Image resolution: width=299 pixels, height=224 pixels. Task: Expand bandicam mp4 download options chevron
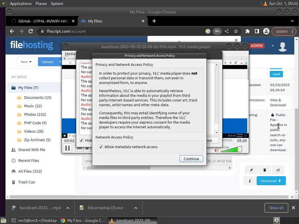pos(68,208)
